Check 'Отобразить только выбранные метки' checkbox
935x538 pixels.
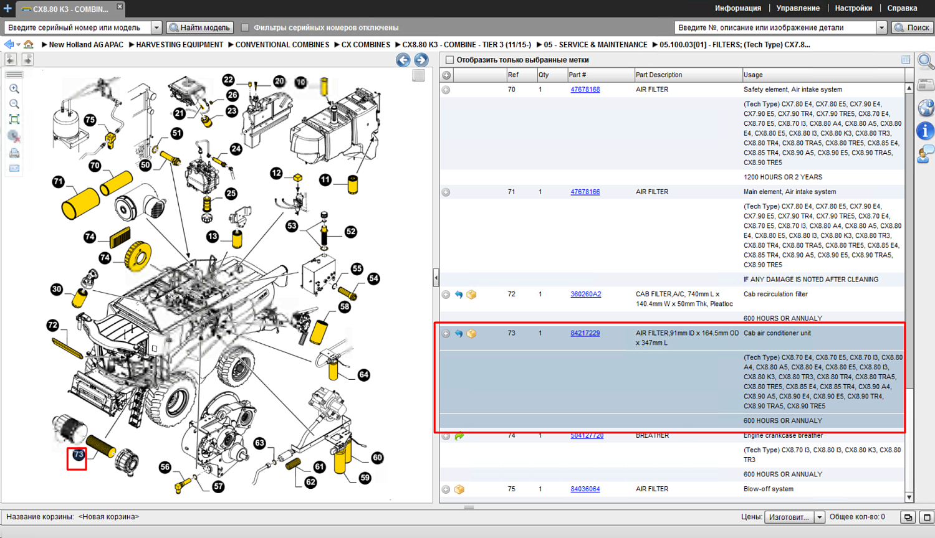[x=449, y=60]
